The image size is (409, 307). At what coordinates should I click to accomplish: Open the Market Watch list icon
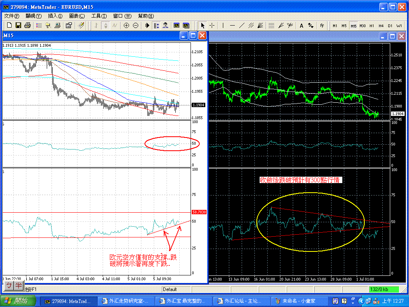(39, 25)
